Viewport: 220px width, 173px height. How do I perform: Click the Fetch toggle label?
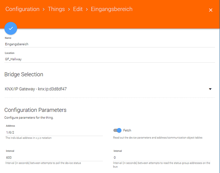tap(127, 130)
